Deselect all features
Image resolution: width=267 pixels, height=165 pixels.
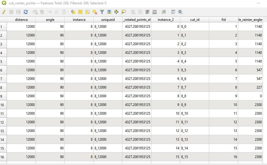[x=95, y=12]
